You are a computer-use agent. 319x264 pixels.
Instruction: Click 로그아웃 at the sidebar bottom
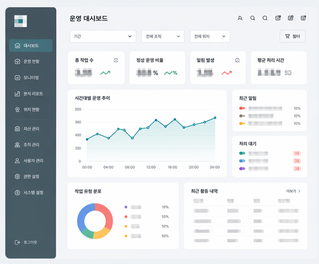pyautogui.click(x=26, y=242)
